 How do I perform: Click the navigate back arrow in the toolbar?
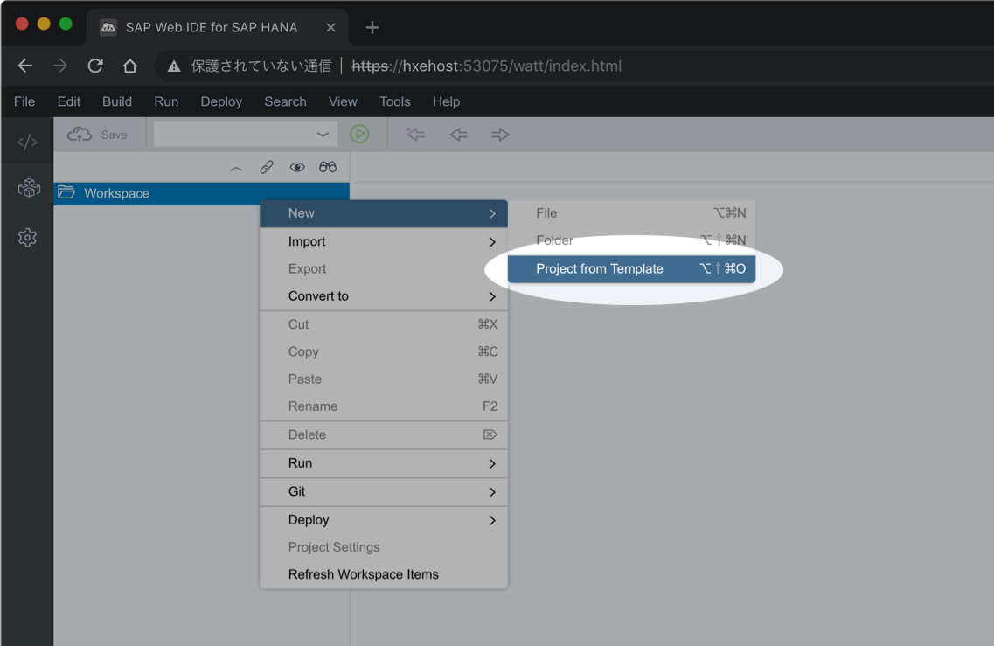coord(457,134)
